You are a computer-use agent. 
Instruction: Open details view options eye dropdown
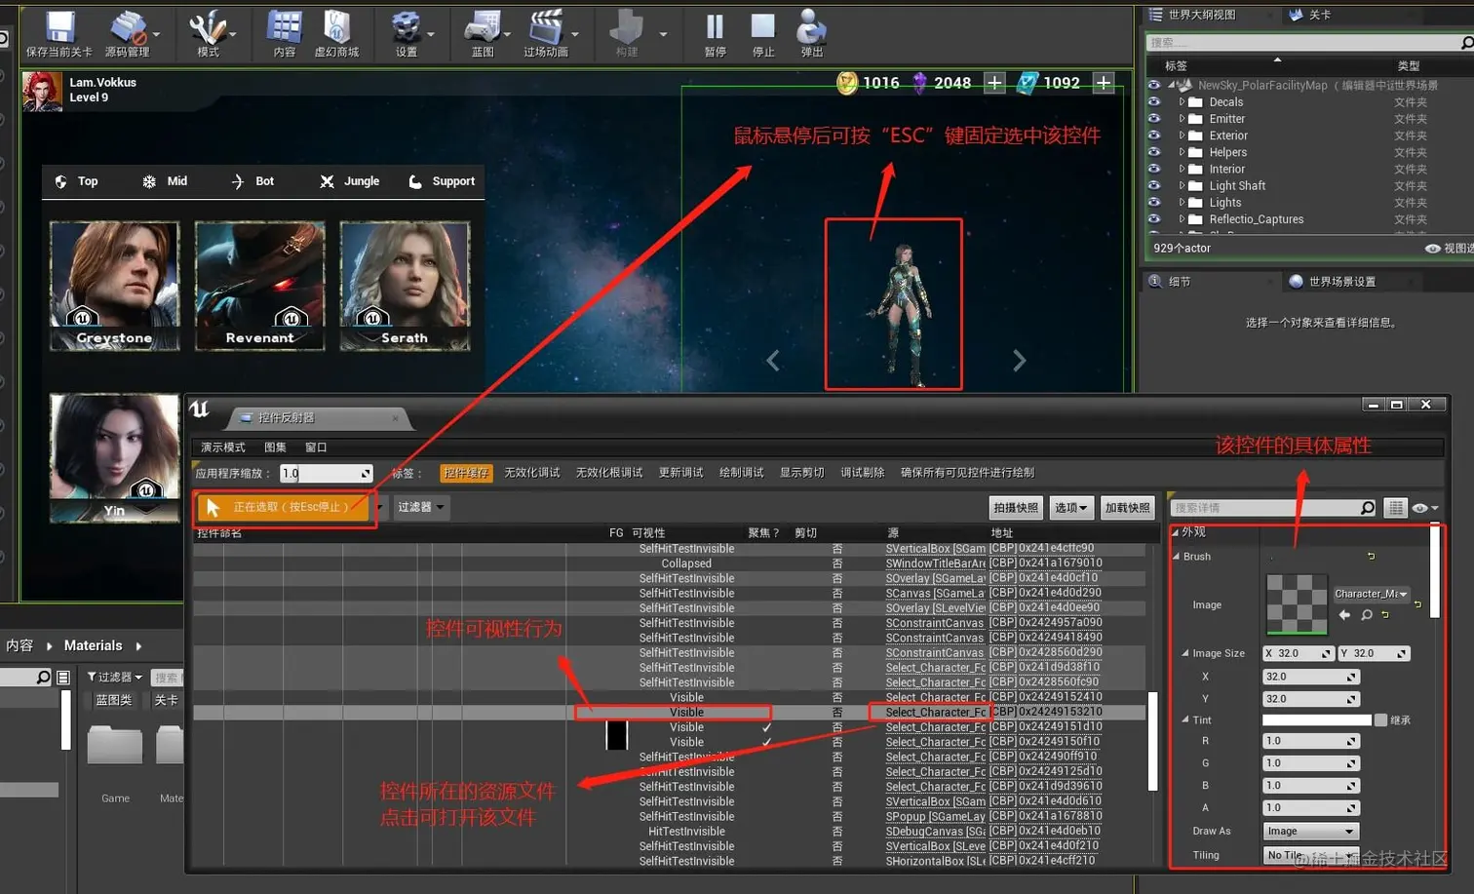1425,508
